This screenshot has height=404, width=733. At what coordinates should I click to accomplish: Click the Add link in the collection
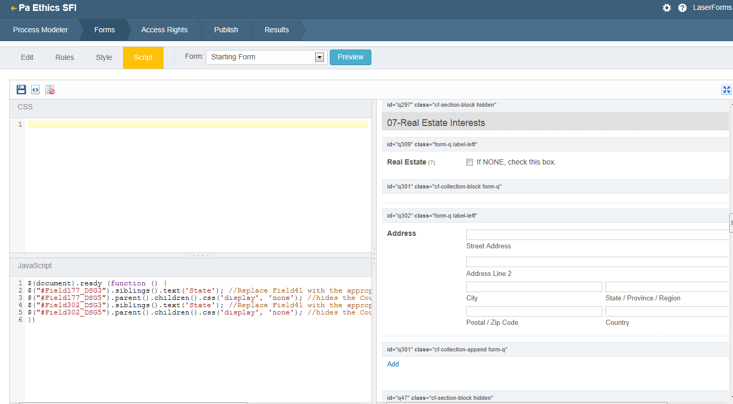click(393, 364)
